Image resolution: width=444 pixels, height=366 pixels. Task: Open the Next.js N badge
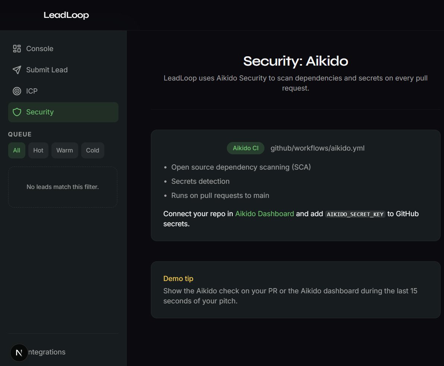tap(19, 353)
